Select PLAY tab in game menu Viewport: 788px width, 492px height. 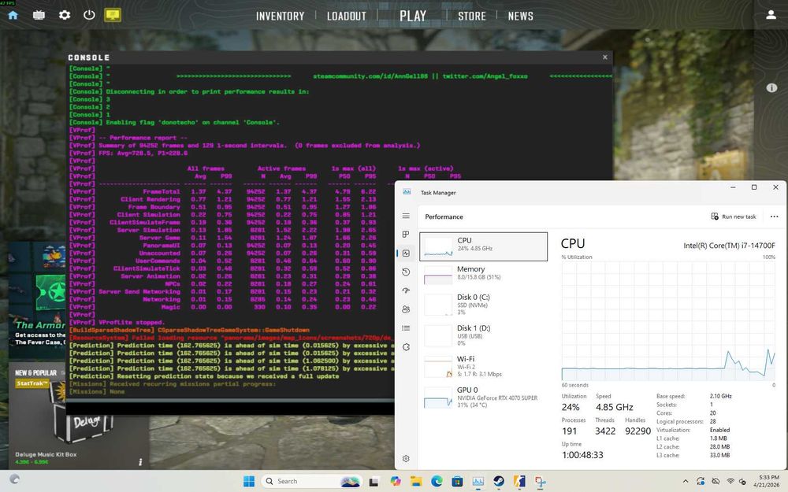pyautogui.click(x=413, y=16)
